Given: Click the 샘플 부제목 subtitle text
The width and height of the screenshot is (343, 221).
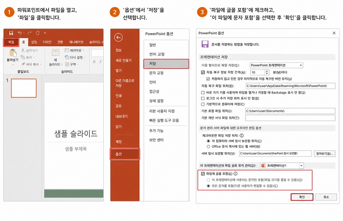Looking at the screenshot, I should click(76, 149).
